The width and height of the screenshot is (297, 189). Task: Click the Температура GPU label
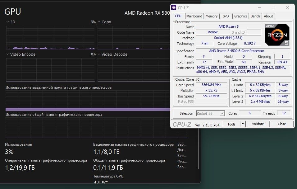tap(108, 176)
